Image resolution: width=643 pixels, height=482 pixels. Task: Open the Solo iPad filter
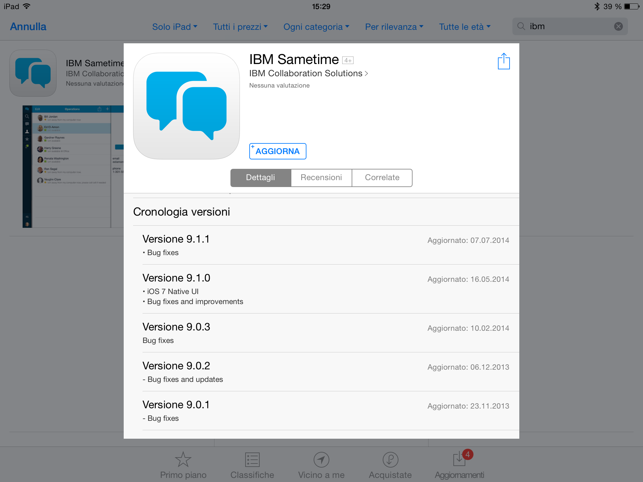(x=175, y=27)
